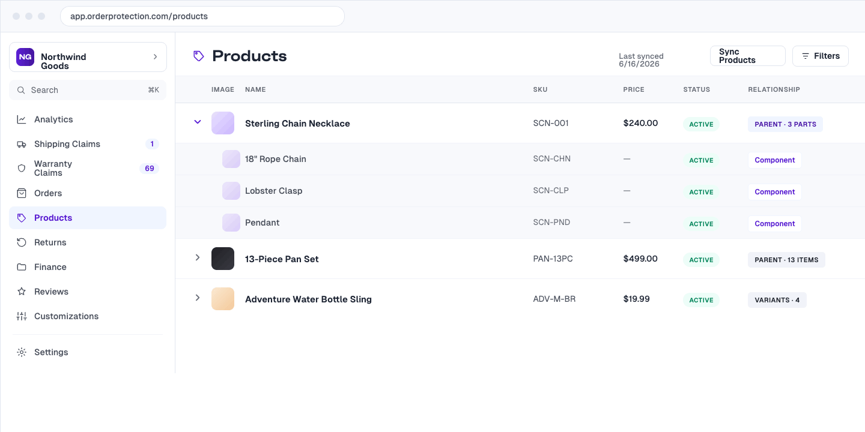The width and height of the screenshot is (865, 432).
Task: Navigate to Orders
Action: [88, 193]
